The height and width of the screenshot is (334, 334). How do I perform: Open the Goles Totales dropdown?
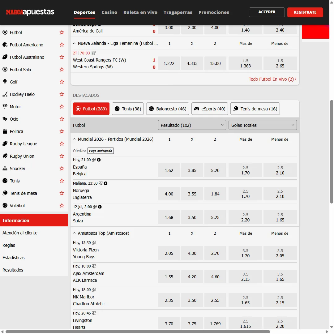coord(263,125)
